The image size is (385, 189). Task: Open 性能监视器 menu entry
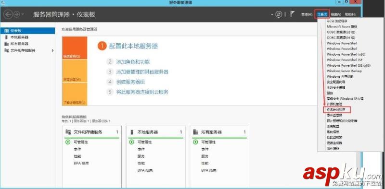click(x=334, y=137)
